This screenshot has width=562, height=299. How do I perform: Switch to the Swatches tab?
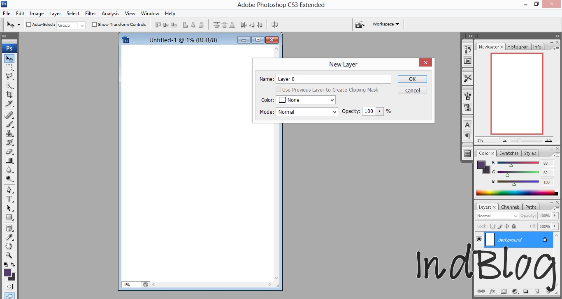click(x=509, y=153)
